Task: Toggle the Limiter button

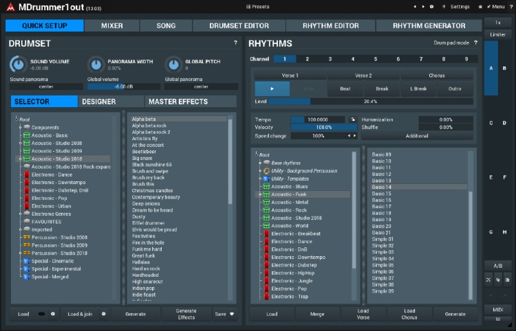Action: [x=497, y=34]
